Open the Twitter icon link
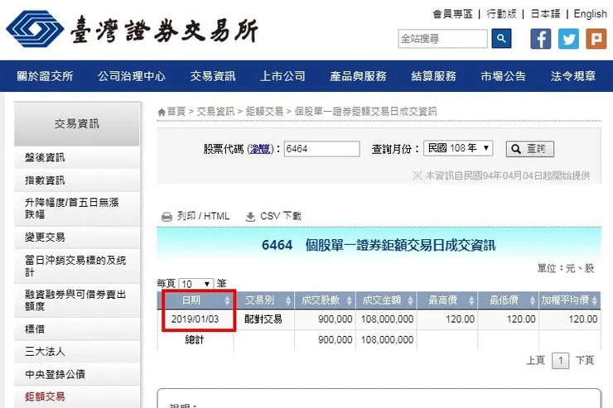Image resolution: width=613 pixels, height=408 pixels. [568, 39]
